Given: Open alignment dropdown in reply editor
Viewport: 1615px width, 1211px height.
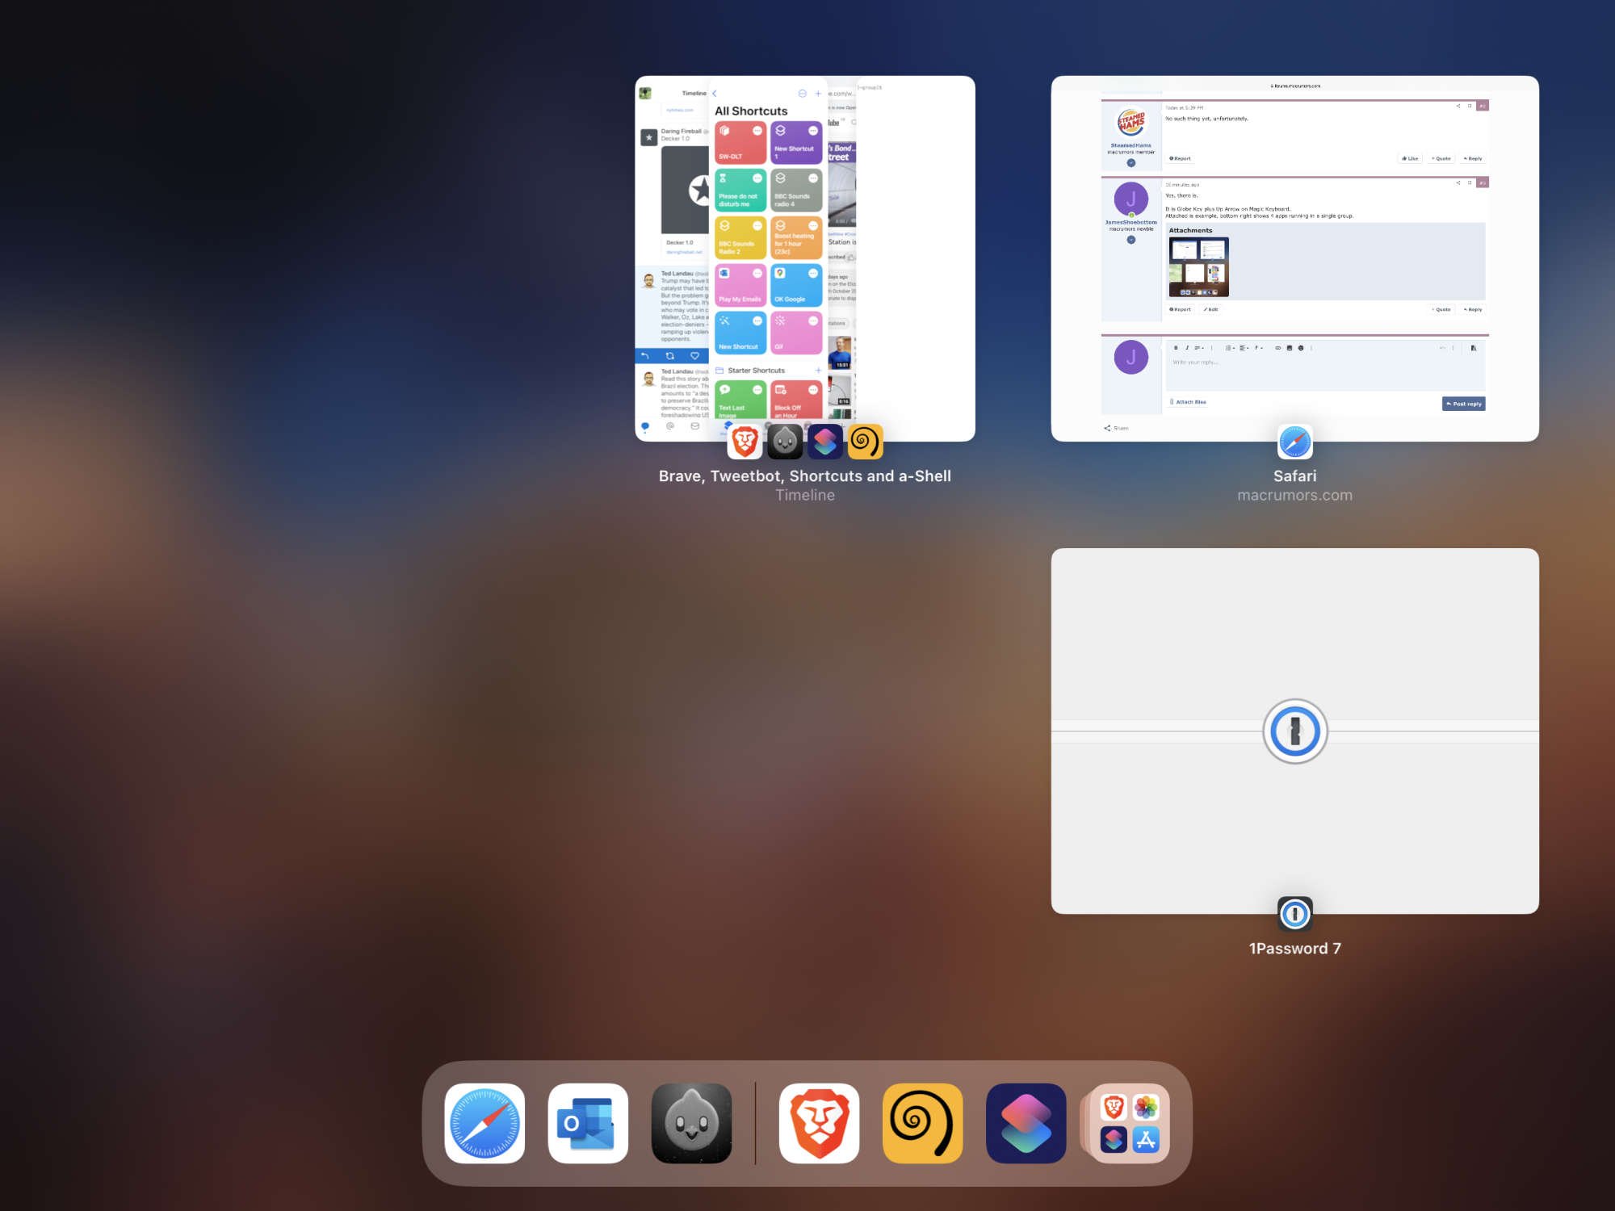Looking at the screenshot, I should click(1244, 348).
